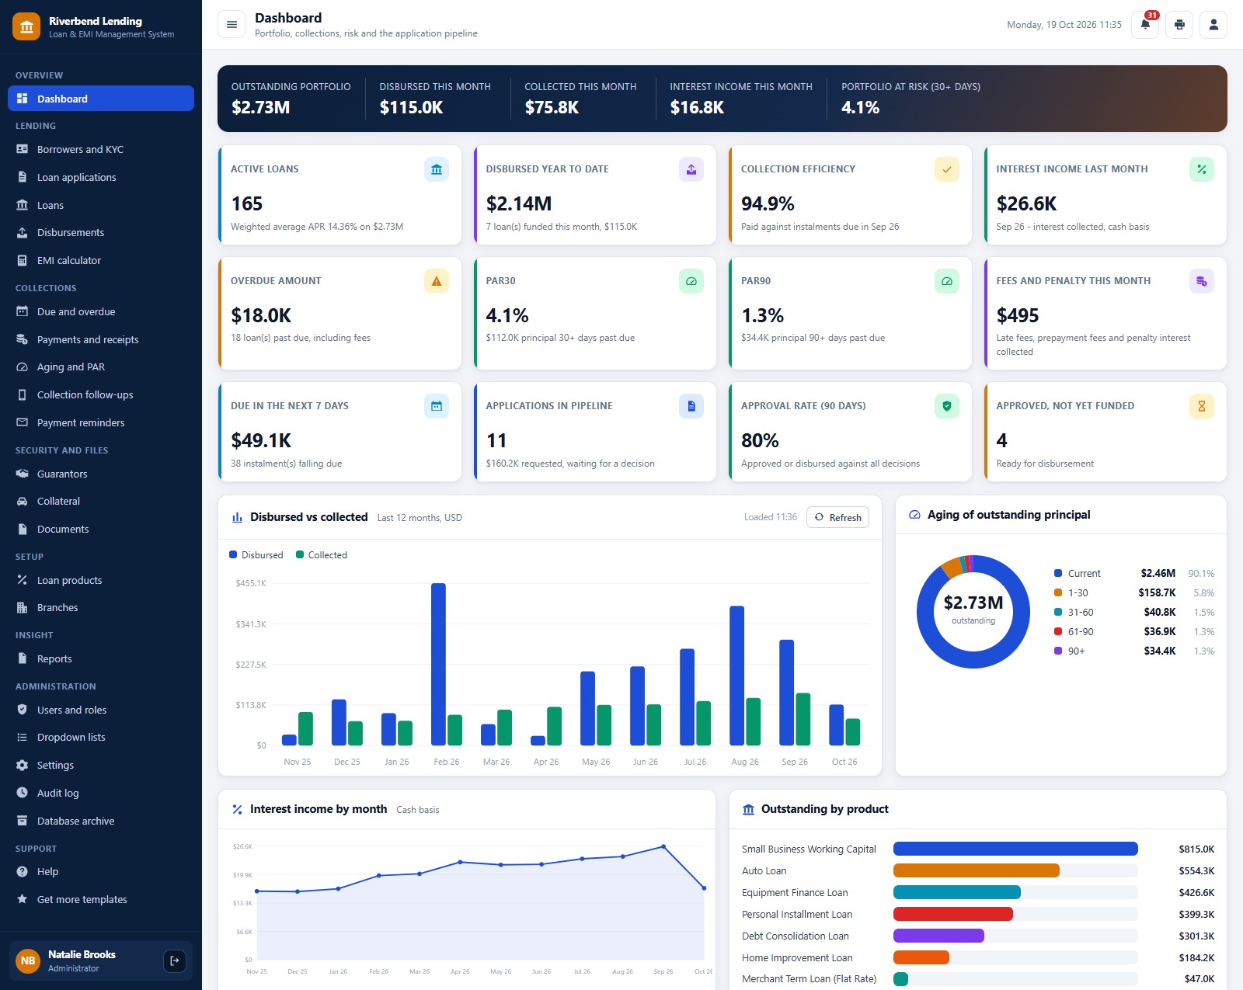Open the EMI calculator
The height and width of the screenshot is (990, 1243).
click(101, 260)
